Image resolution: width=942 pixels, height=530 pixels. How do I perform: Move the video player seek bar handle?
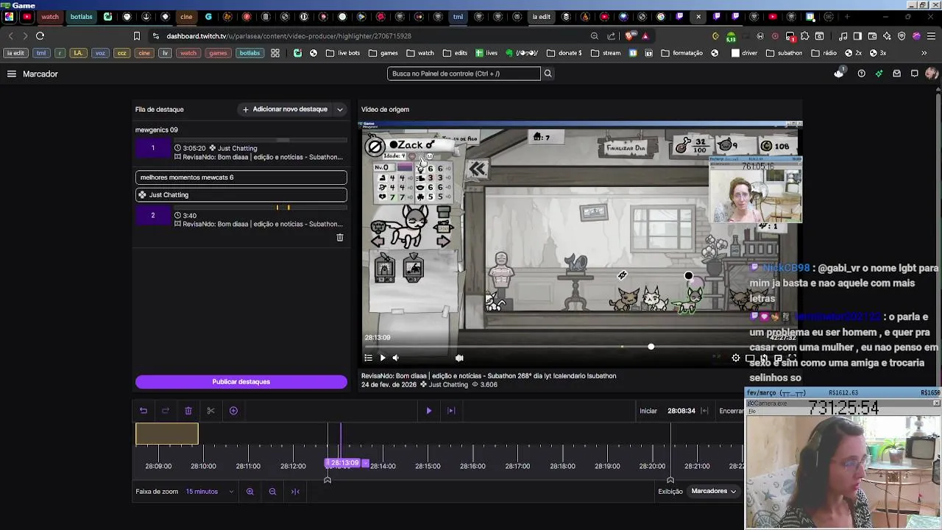point(651,347)
